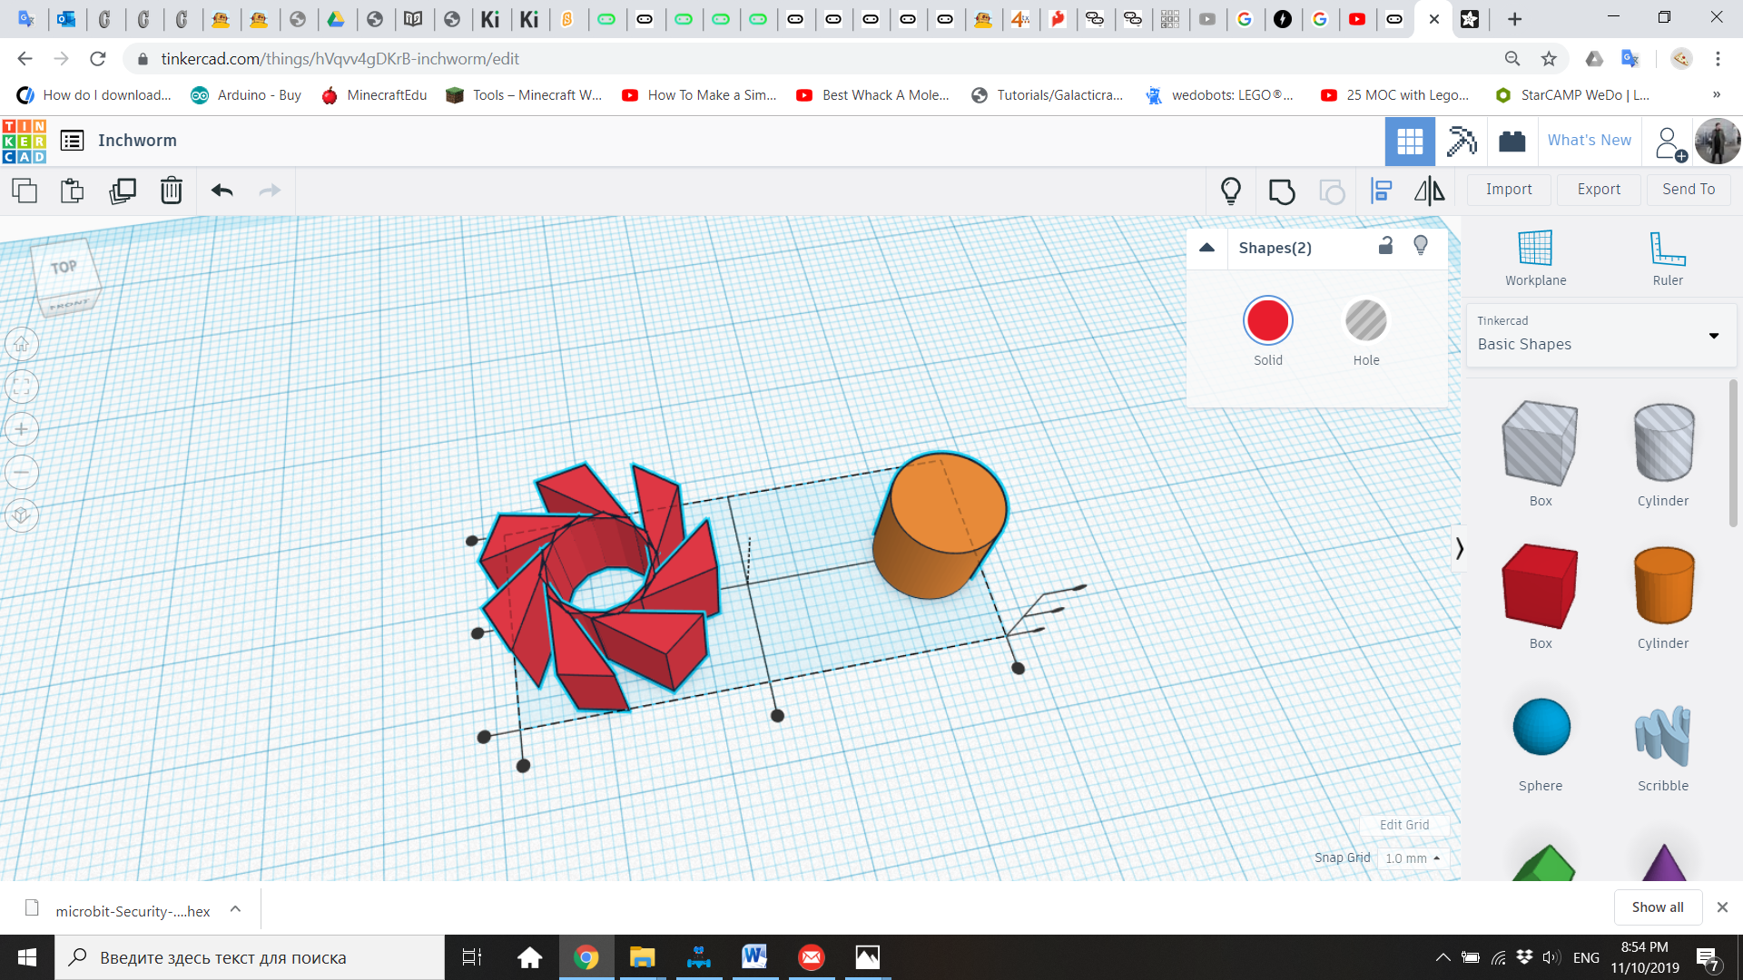Set shape fill to Solid red swatch
The image size is (1743, 980).
tap(1267, 320)
